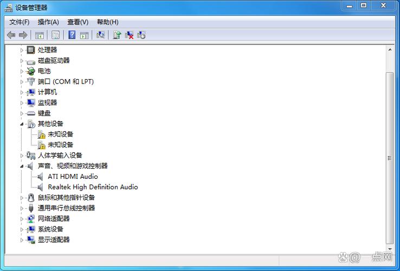400x271 pixels.
Task: Click the vertical scrollbar down arrow
Action: pyautogui.click(x=390, y=249)
